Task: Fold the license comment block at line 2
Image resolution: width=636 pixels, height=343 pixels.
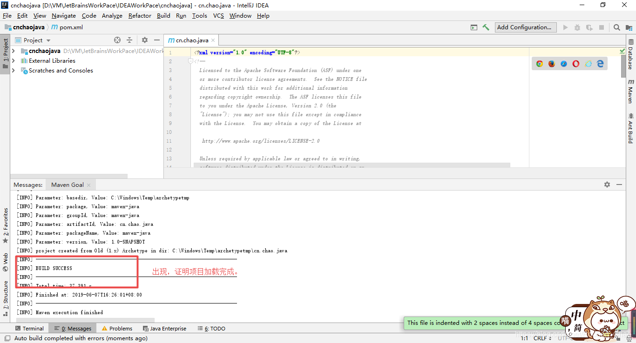Action: [x=190, y=61]
